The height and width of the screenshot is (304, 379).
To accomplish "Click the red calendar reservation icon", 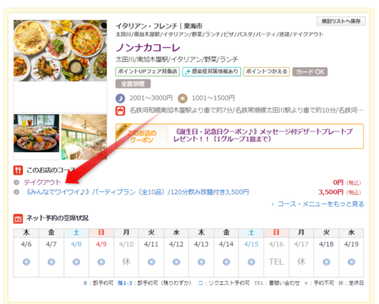I will [x=18, y=219].
